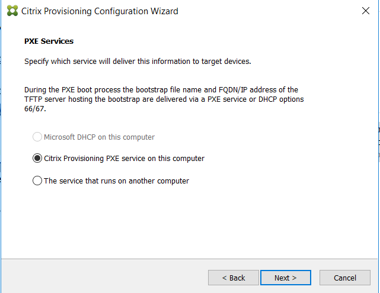This screenshot has height=293, width=380.
Task: Click the 'TFTP server hosting the bootstrap' text line
Action: [164, 99]
